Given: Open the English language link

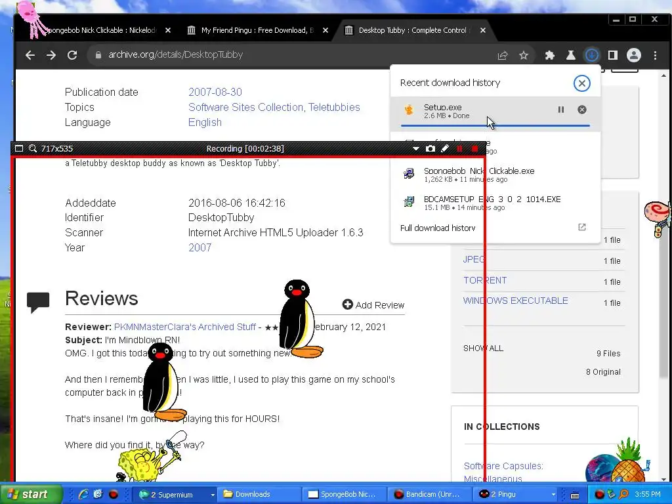Looking at the screenshot, I should point(205,122).
